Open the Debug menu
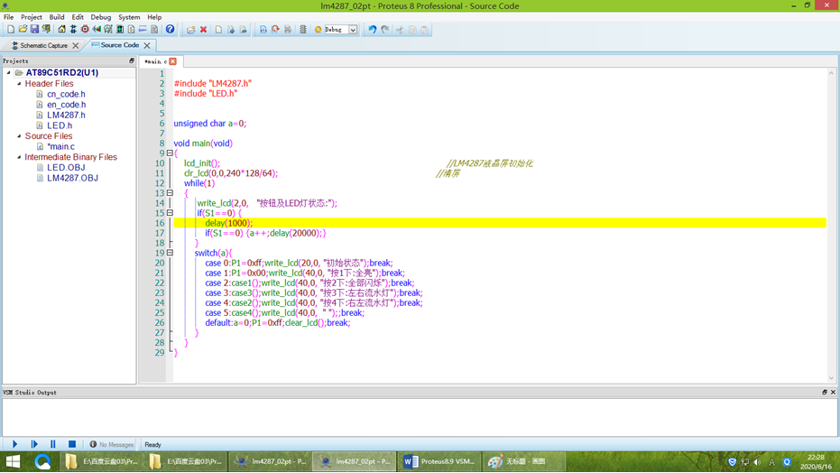The width and height of the screenshot is (840, 473). pos(101,17)
